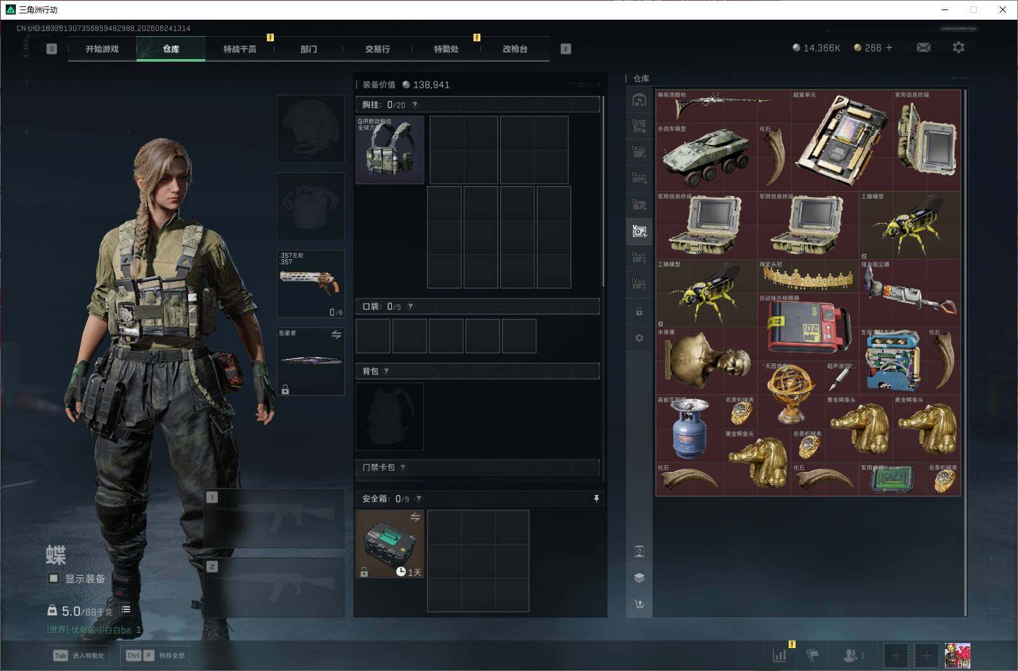Select the 超算单元 item in warehouse
Image resolution: width=1018 pixels, height=671 pixels.
tap(841, 140)
